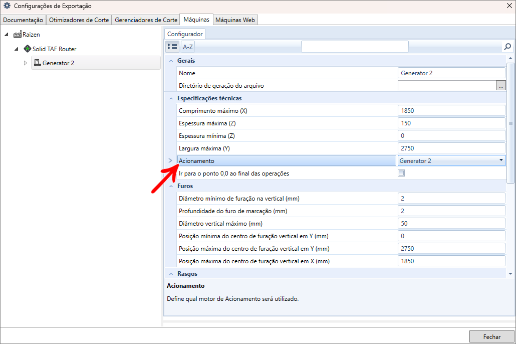The height and width of the screenshot is (344, 516).
Task: Enable 'Ir para o ponto 0,0' checkbox
Action: tap(401, 174)
